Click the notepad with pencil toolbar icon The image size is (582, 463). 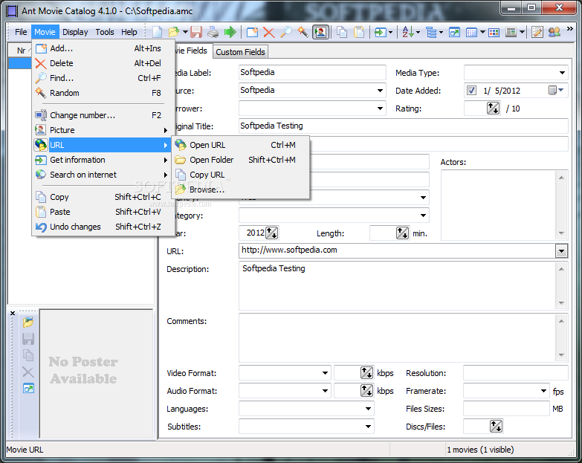coord(537,32)
